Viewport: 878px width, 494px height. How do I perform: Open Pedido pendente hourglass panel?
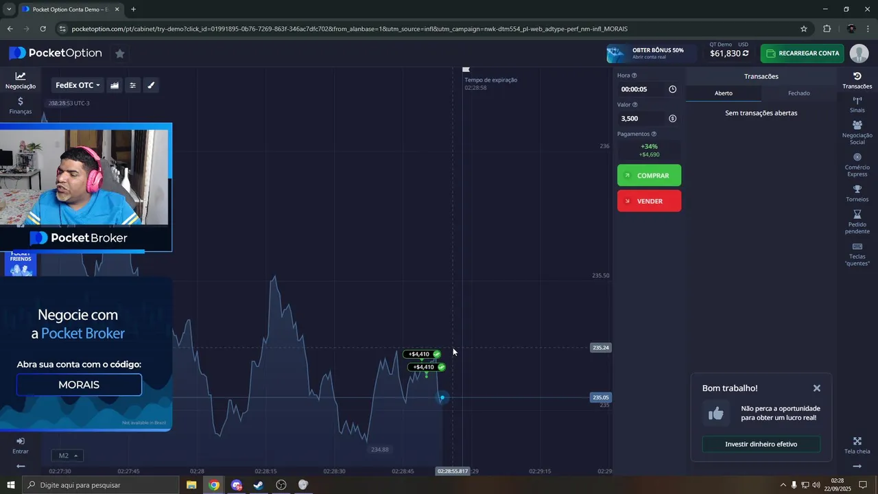857,222
